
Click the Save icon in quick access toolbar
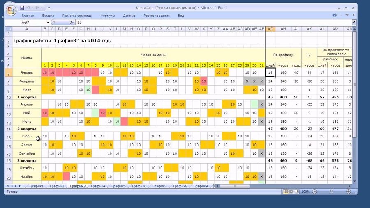click(21, 8)
